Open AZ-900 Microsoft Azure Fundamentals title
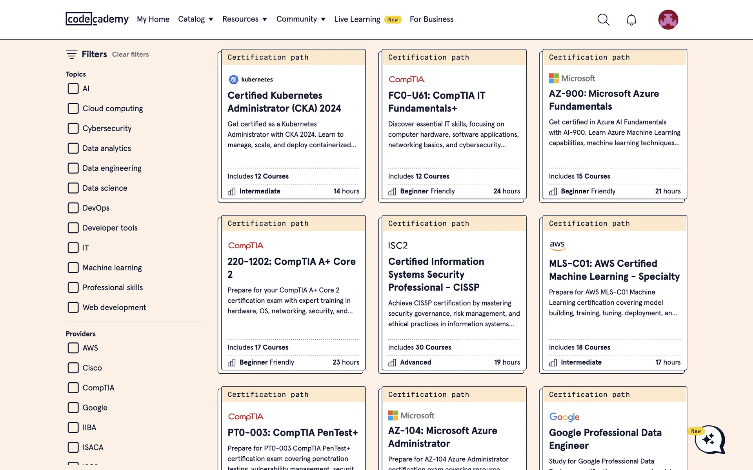 [604, 100]
